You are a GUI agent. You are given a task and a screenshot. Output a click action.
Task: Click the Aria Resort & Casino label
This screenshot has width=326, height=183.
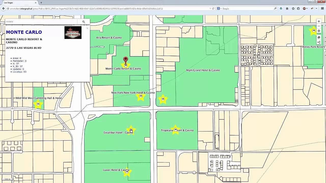click(109, 38)
